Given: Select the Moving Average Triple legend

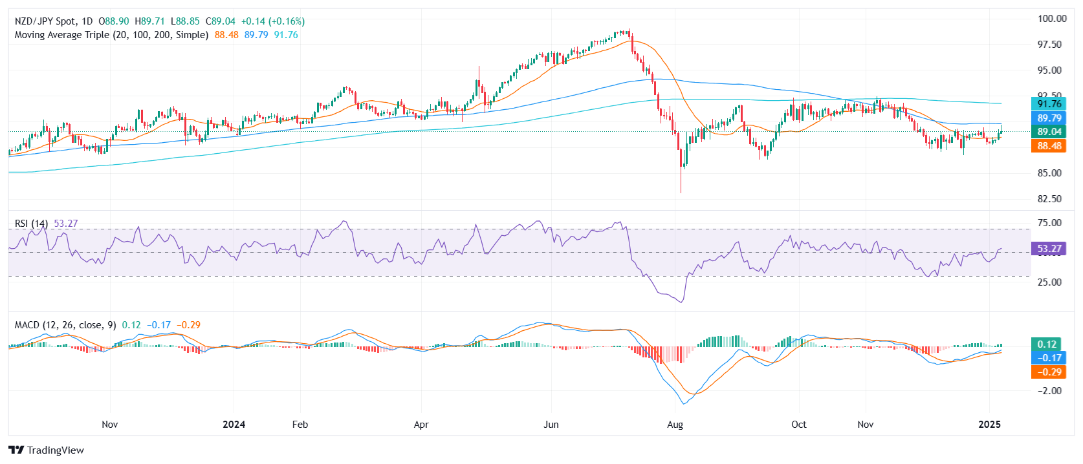Looking at the screenshot, I should coord(111,35).
